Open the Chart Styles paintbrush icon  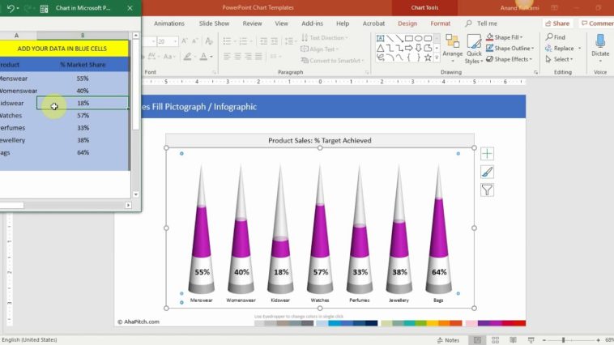coord(487,172)
